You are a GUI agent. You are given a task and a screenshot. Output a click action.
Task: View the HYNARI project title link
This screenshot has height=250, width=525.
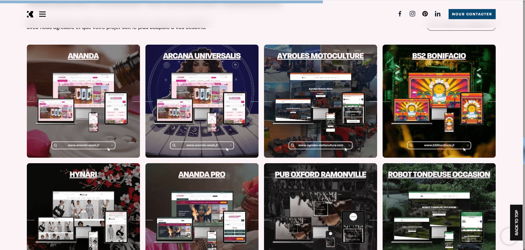click(83, 174)
